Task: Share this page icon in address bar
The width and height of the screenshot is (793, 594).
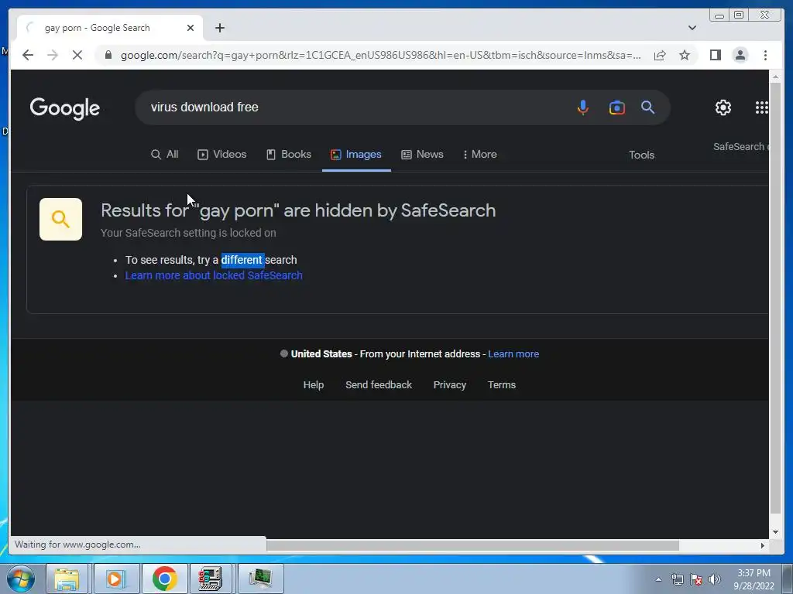Action: click(660, 55)
